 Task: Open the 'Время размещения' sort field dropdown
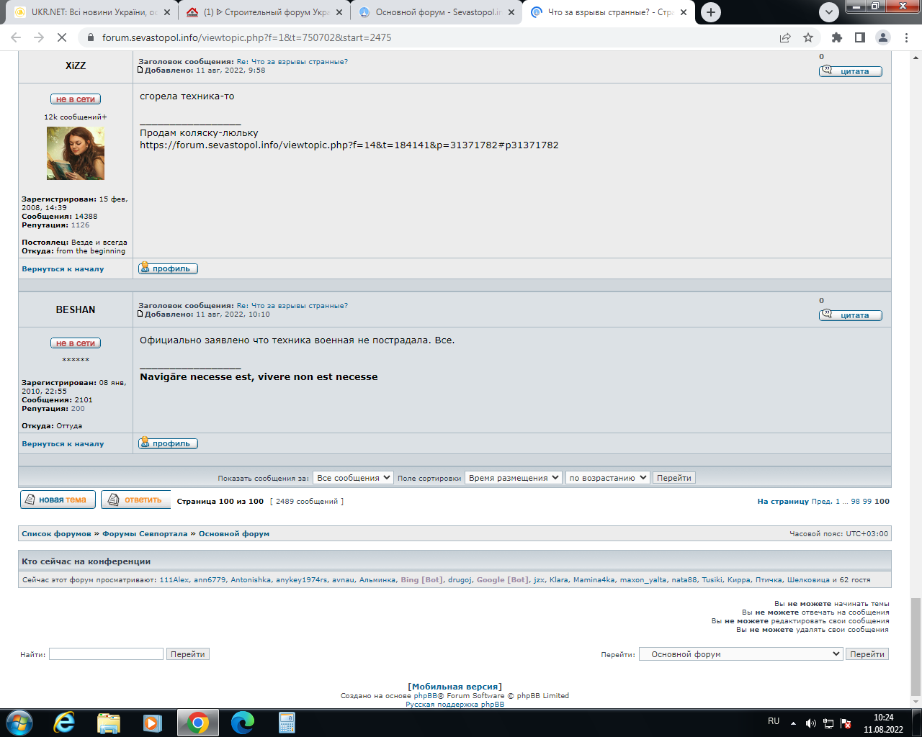coord(513,478)
